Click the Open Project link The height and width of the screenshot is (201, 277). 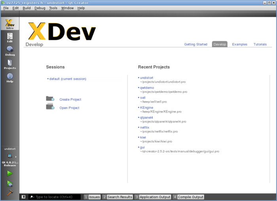[69, 108]
